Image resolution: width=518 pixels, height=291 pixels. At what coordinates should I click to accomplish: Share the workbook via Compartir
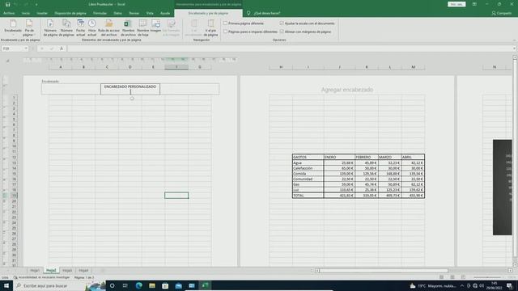(x=501, y=13)
